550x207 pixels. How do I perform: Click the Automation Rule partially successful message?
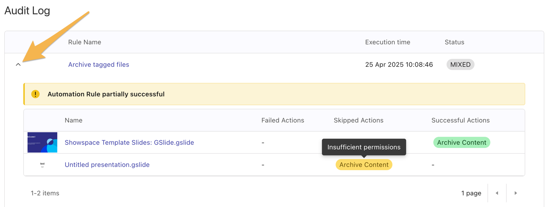[x=106, y=94]
